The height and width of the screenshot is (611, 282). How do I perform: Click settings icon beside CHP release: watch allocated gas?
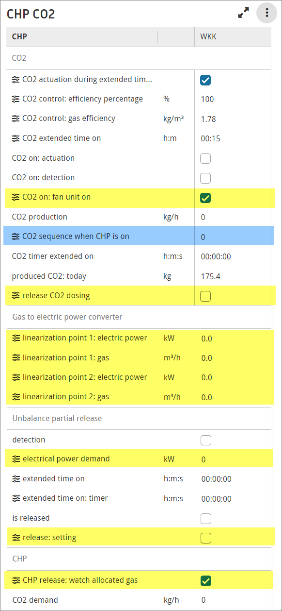click(x=16, y=580)
